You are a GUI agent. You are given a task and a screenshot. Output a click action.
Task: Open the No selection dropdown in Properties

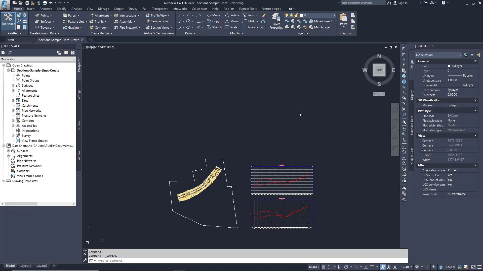point(460,55)
